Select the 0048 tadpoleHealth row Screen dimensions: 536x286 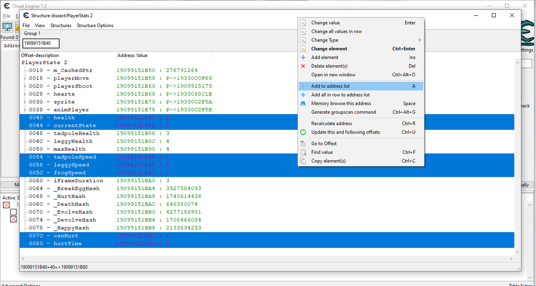[x=267, y=133]
